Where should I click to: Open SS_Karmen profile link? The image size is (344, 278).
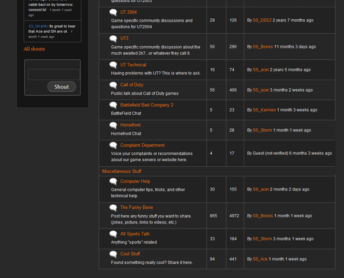coord(264,110)
